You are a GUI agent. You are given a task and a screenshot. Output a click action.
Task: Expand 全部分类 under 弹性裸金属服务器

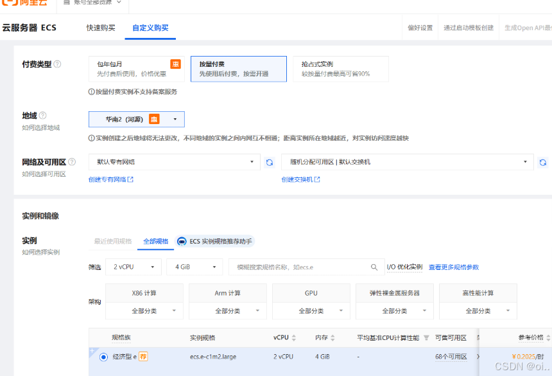click(x=395, y=311)
